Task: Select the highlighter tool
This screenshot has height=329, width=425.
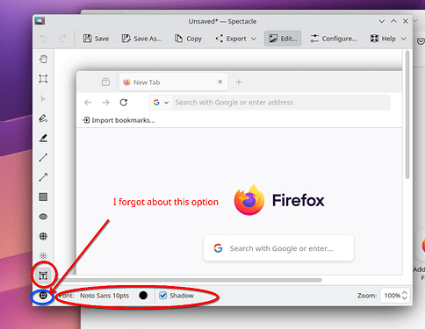Action: 43,138
